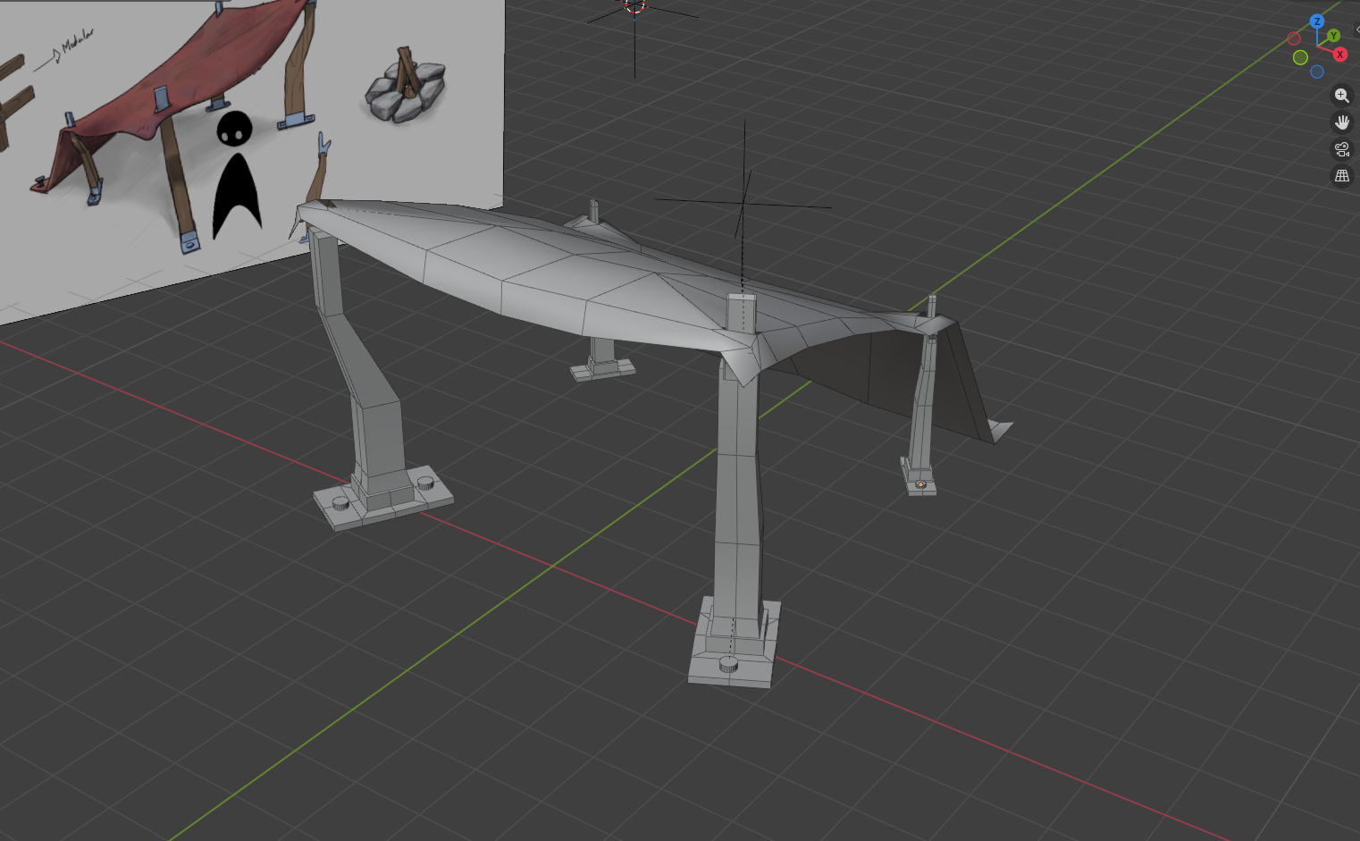Click the blue Z axis on gizmo

point(1317,21)
